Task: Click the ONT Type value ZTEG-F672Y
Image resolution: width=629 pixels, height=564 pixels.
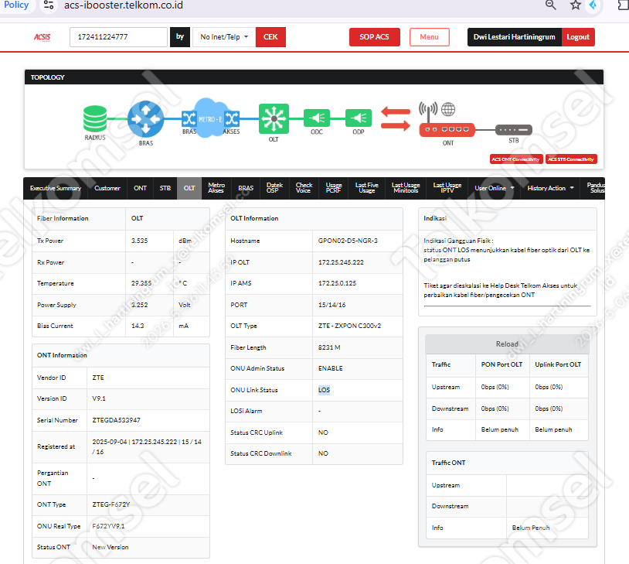Action: [x=111, y=504]
